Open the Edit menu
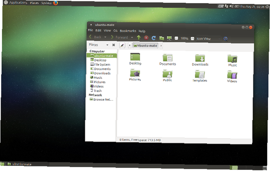Screen dimensions: 270x171 pos(98,30)
